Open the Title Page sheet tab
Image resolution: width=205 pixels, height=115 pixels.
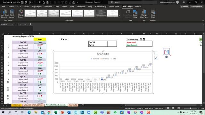16,105
